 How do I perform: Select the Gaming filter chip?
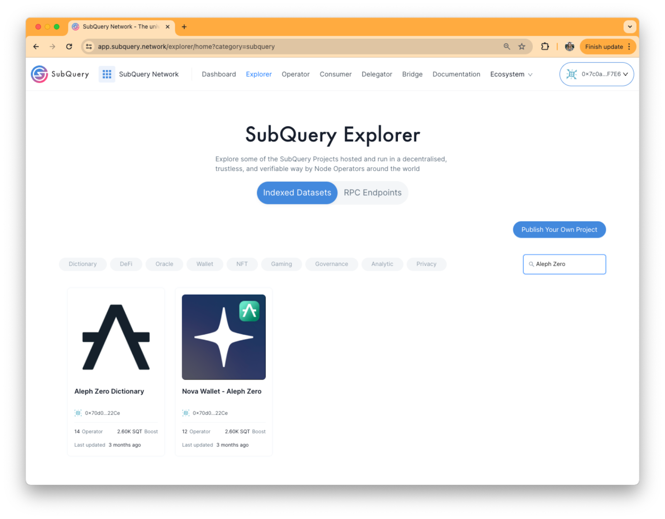click(281, 264)
